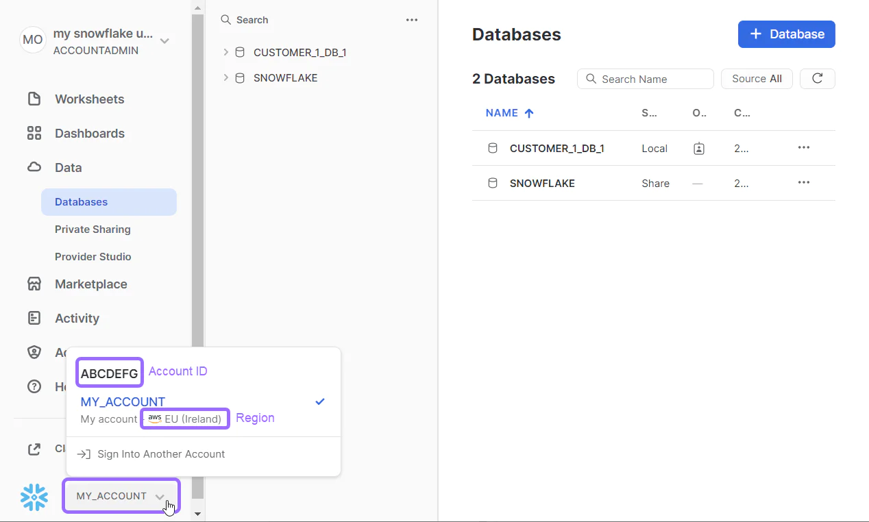
Task: Click the blue + Database button
Action: coord(786,34)
